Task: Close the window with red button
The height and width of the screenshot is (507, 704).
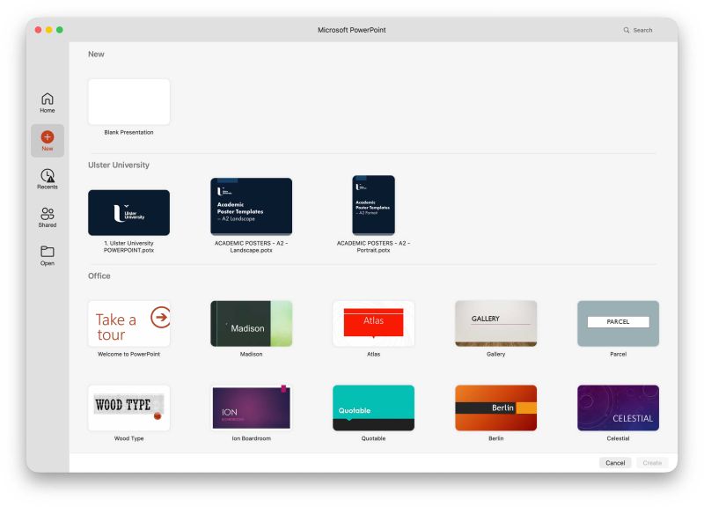Action: [x=38, y=30]
